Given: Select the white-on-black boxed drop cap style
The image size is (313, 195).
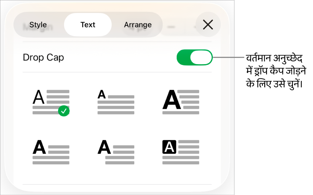Looking at the screenshot, I should tap(181, 152).
